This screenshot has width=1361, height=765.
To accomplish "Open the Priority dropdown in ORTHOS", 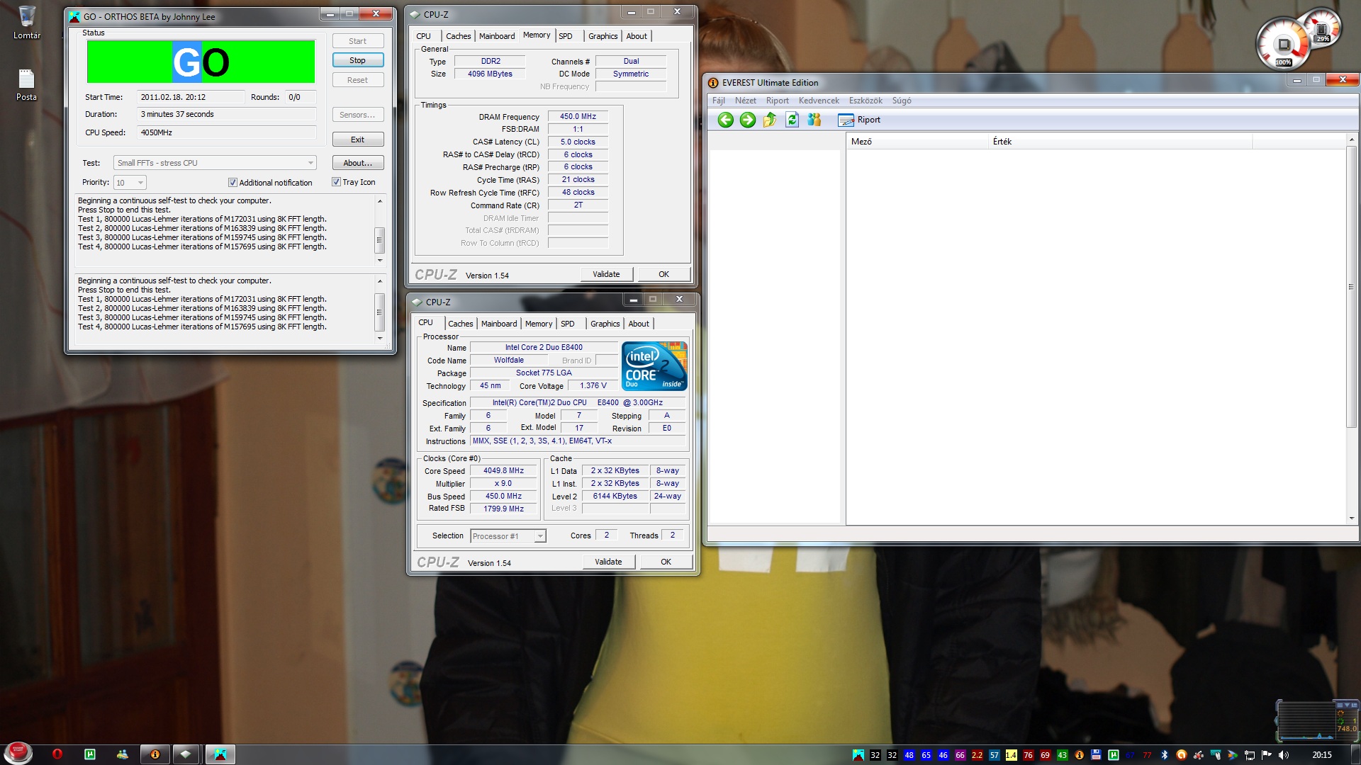I will [x=130, y=183].
